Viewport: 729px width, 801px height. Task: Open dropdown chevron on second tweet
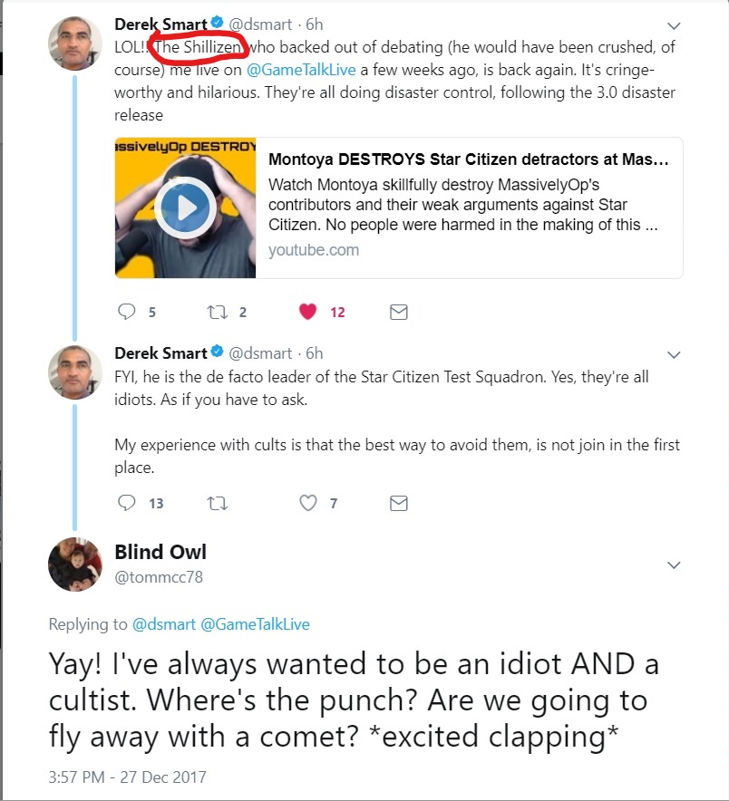[x=673, y=354]
